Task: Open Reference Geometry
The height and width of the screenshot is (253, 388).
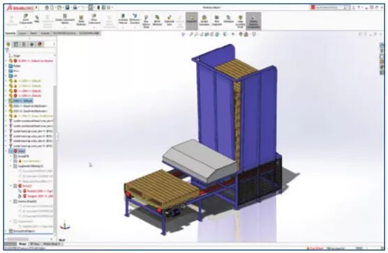Action: click(135, 20)
